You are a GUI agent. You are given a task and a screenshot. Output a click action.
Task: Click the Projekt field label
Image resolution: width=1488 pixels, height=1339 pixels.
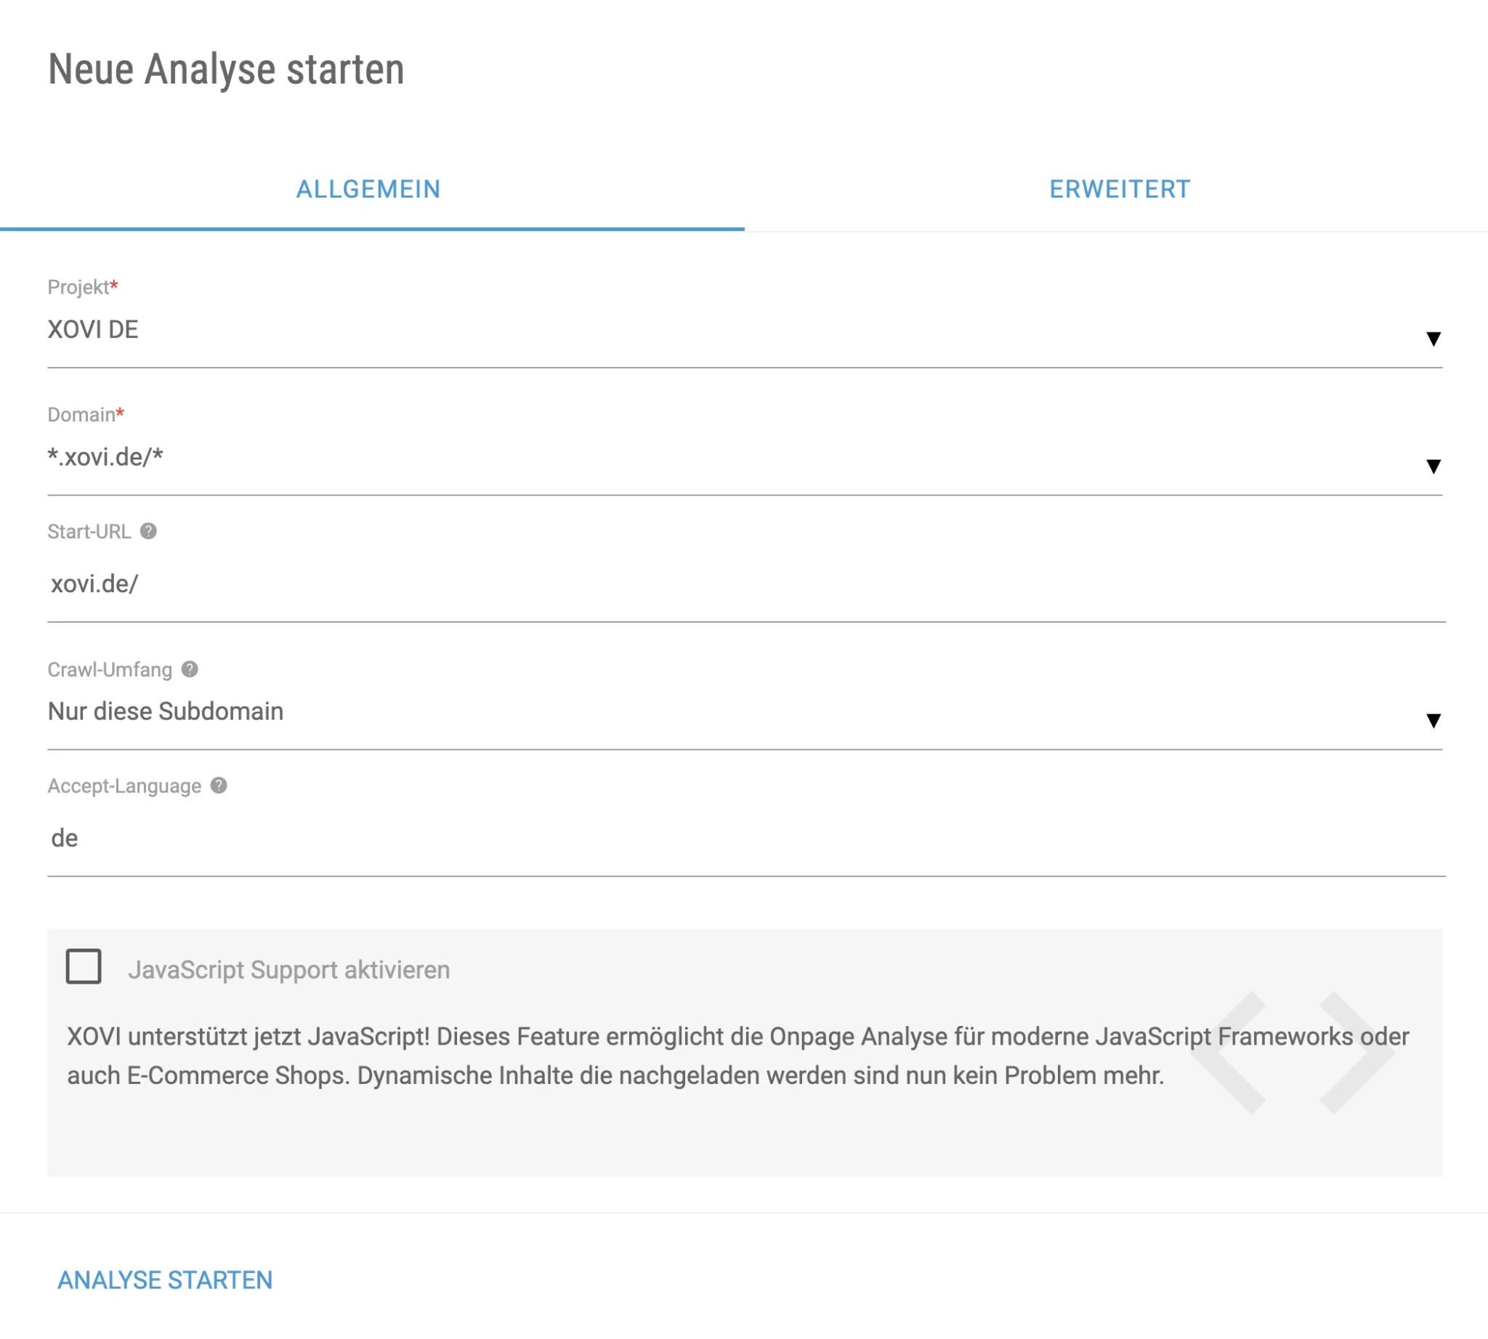pos(78,287)
